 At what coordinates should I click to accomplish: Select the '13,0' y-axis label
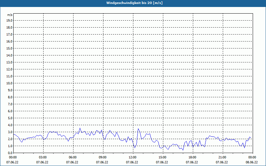(x=9, y=62)
